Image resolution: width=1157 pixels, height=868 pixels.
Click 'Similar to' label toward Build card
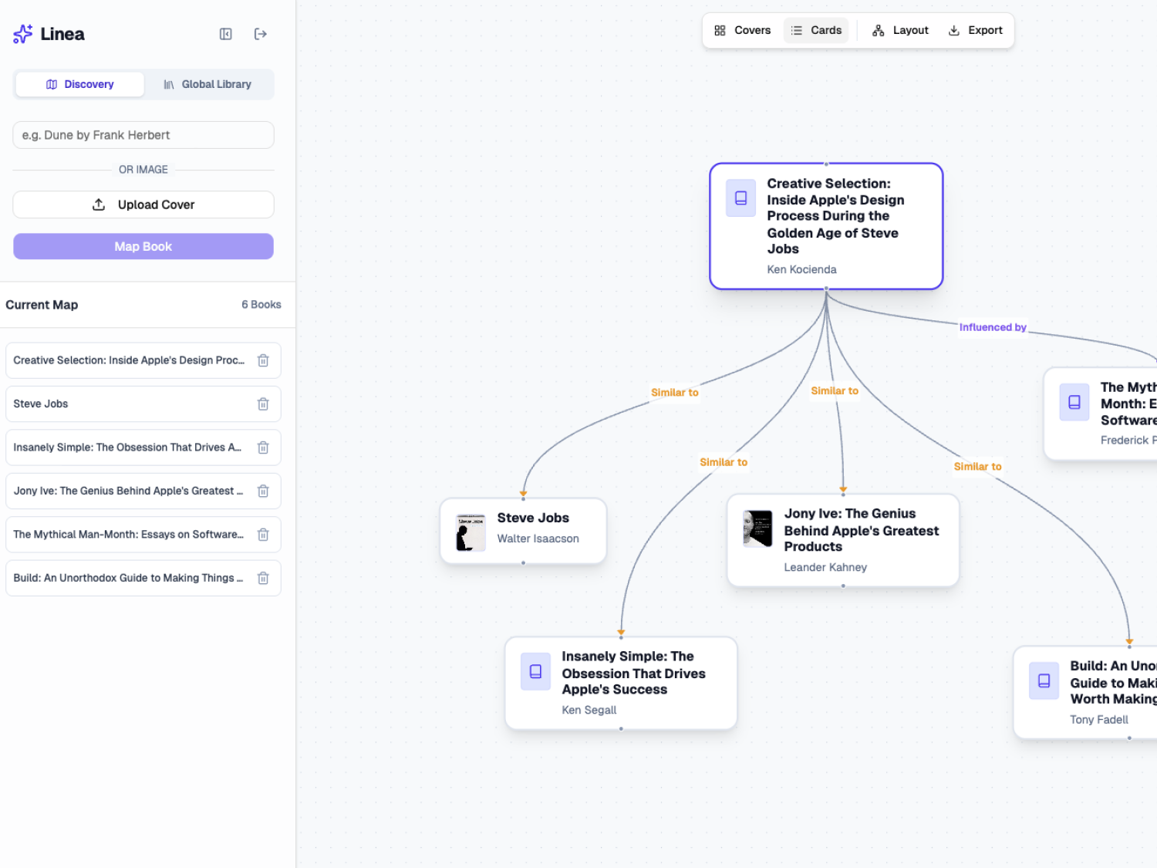tap(977, 467)
